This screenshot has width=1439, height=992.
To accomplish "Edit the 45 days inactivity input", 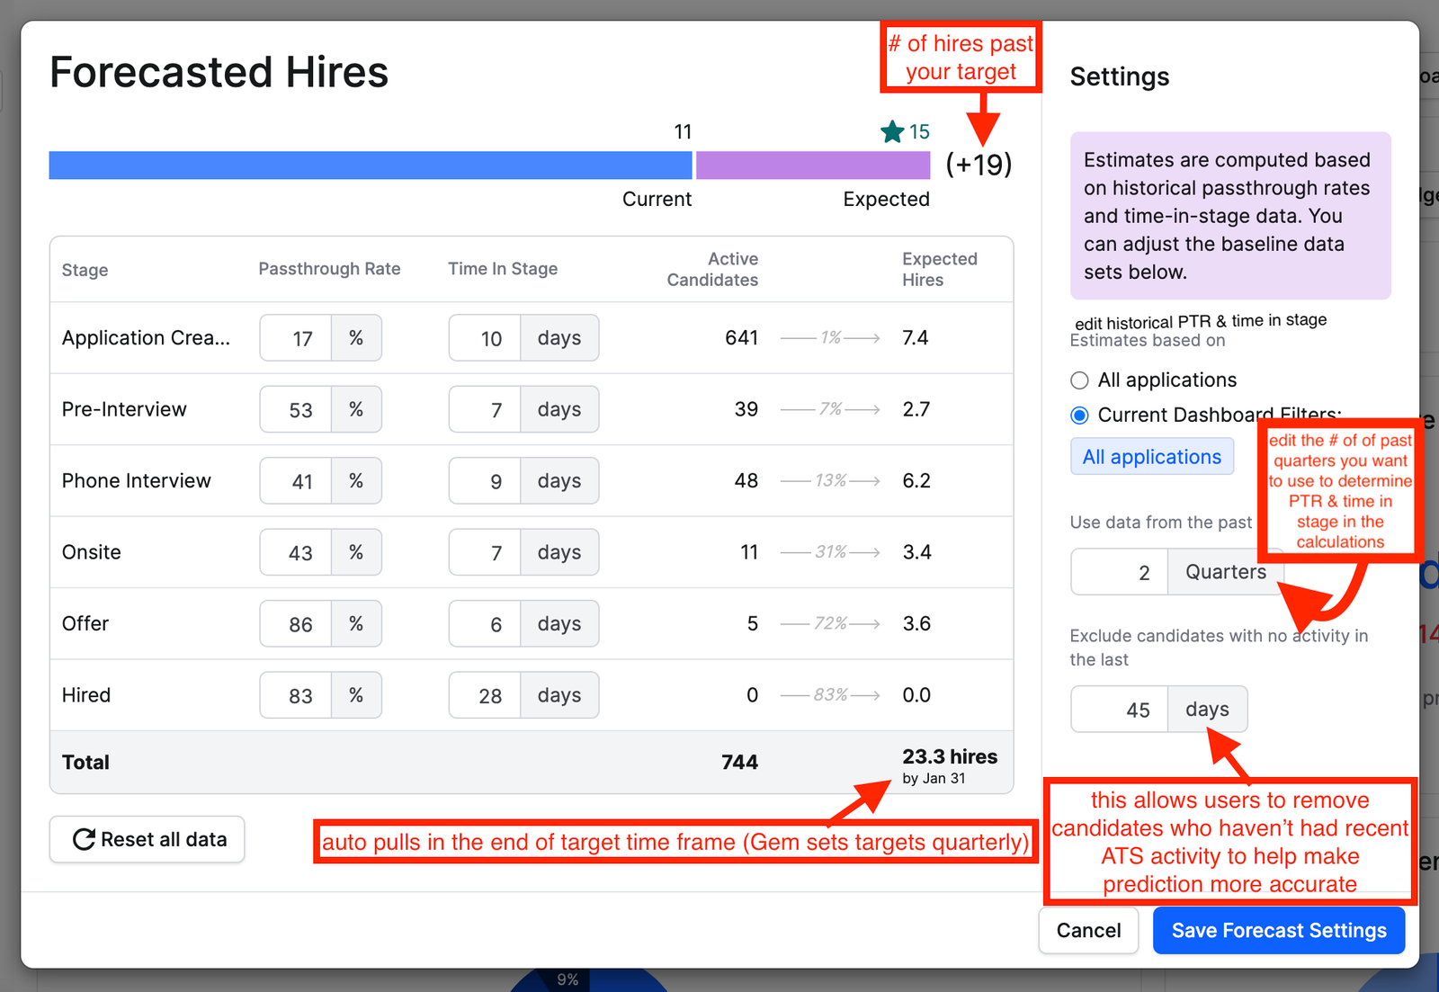I will pos(1120,710).
